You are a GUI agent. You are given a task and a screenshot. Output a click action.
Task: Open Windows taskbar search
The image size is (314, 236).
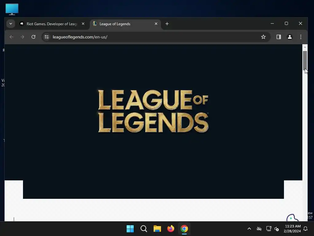point(144,229)
